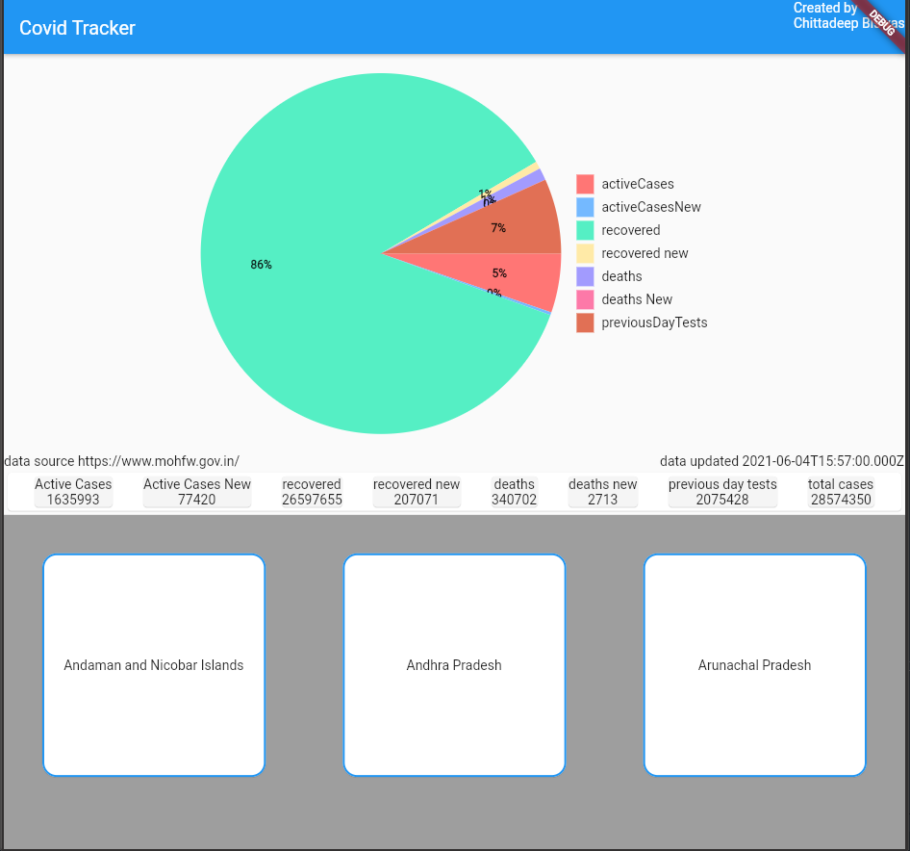
Task: Select the Andhra Pradesh card
Action: click(x=454, y=664)
